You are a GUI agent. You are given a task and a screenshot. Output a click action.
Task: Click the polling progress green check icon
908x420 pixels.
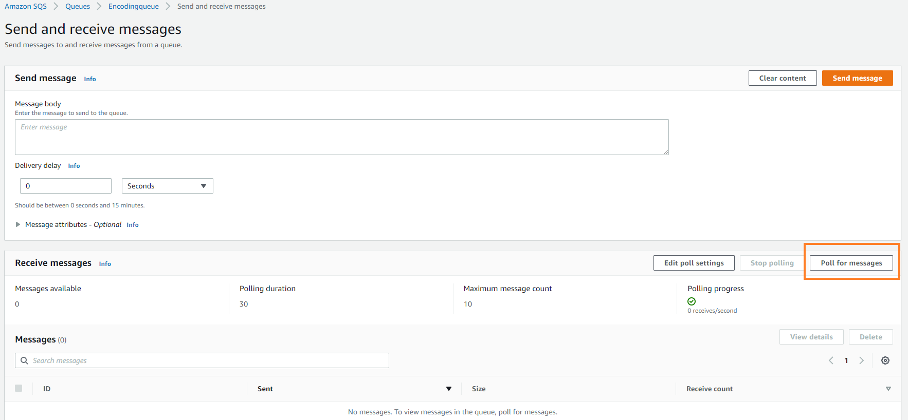(x=692, y=301)
